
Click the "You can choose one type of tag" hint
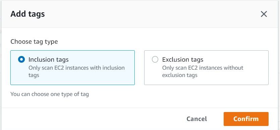[50, 94]
